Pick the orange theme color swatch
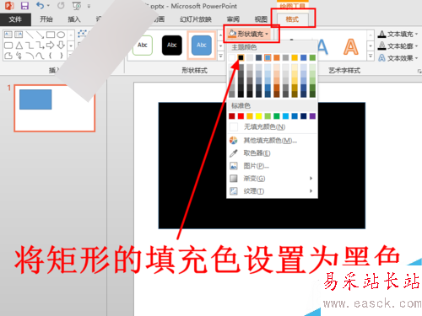 (x=277, y=57)
